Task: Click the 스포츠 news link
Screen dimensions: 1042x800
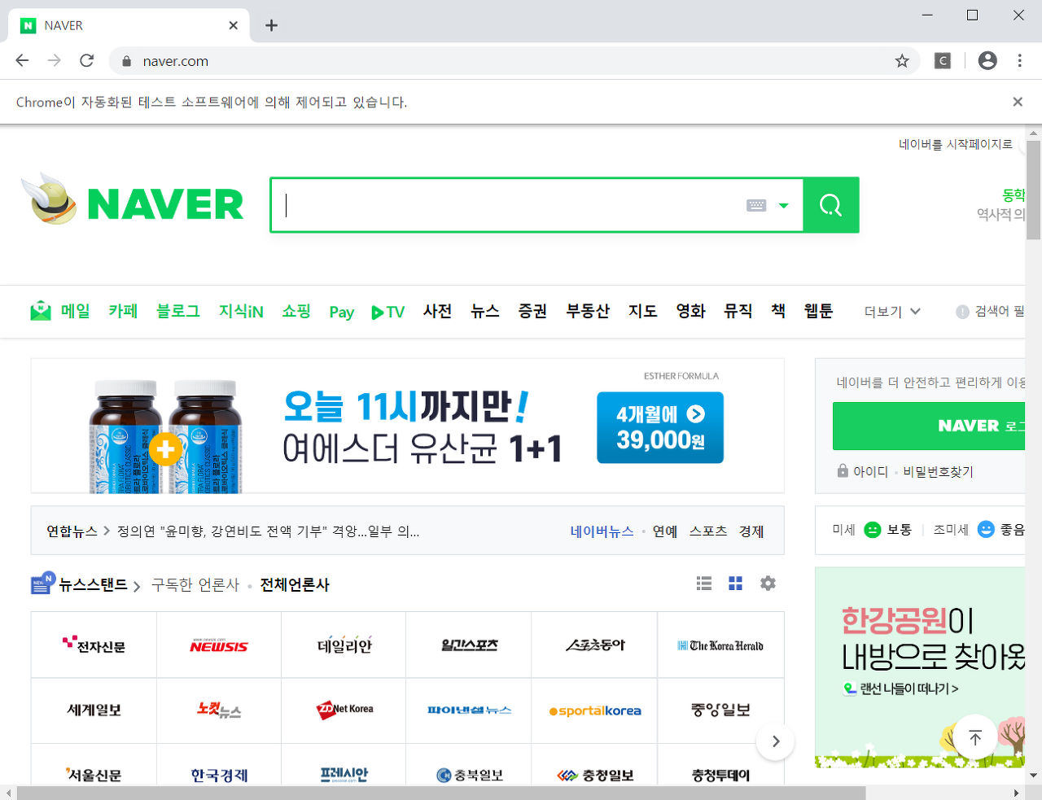Action: [x=708, y=531]
